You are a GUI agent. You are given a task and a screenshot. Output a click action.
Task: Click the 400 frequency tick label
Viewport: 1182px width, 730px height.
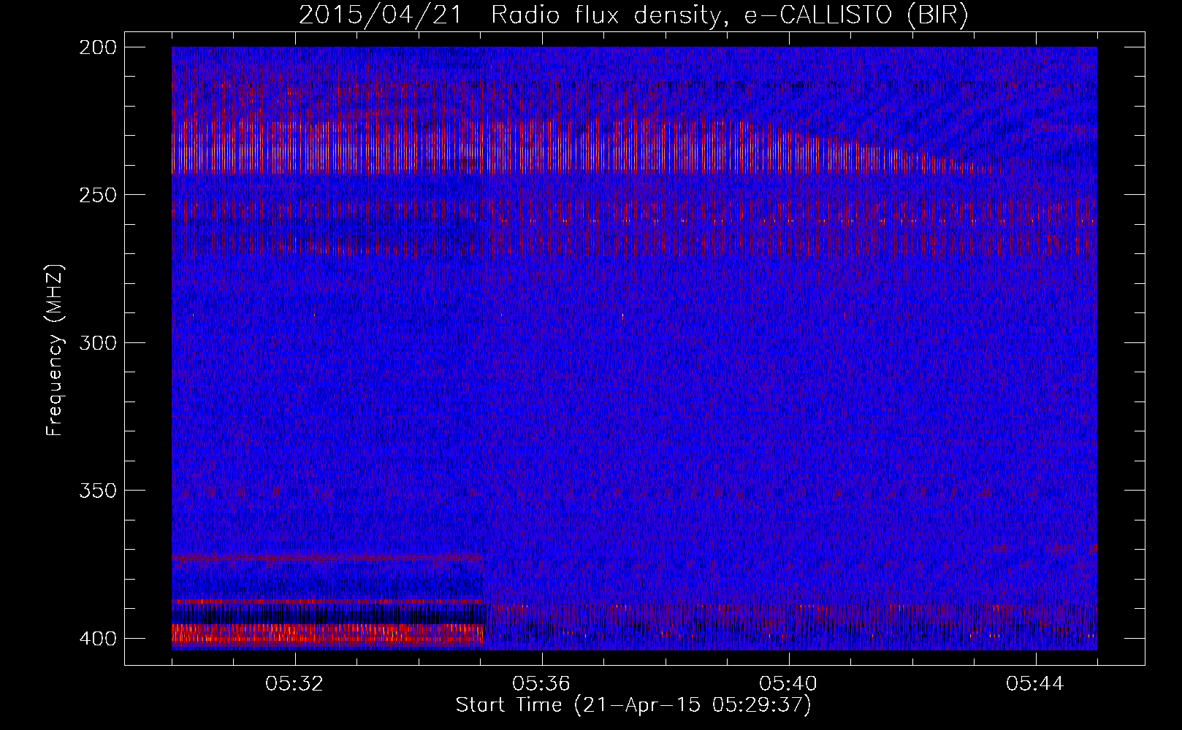[98, 639]
